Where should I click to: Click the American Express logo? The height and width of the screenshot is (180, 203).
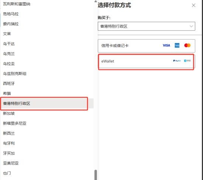177,45
